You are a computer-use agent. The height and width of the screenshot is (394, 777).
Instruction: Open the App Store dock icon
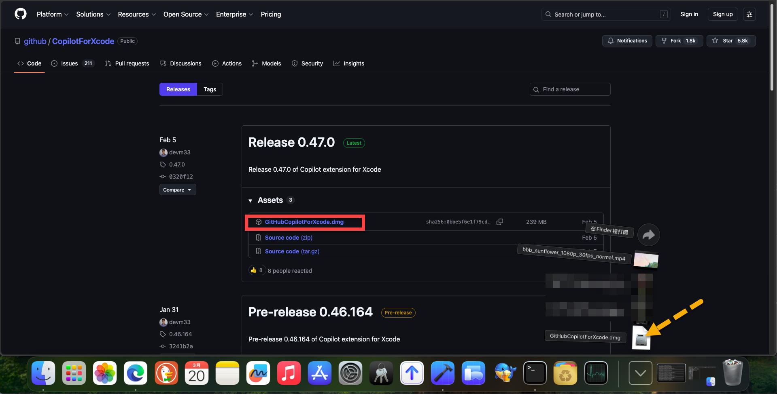click(319, 373)
